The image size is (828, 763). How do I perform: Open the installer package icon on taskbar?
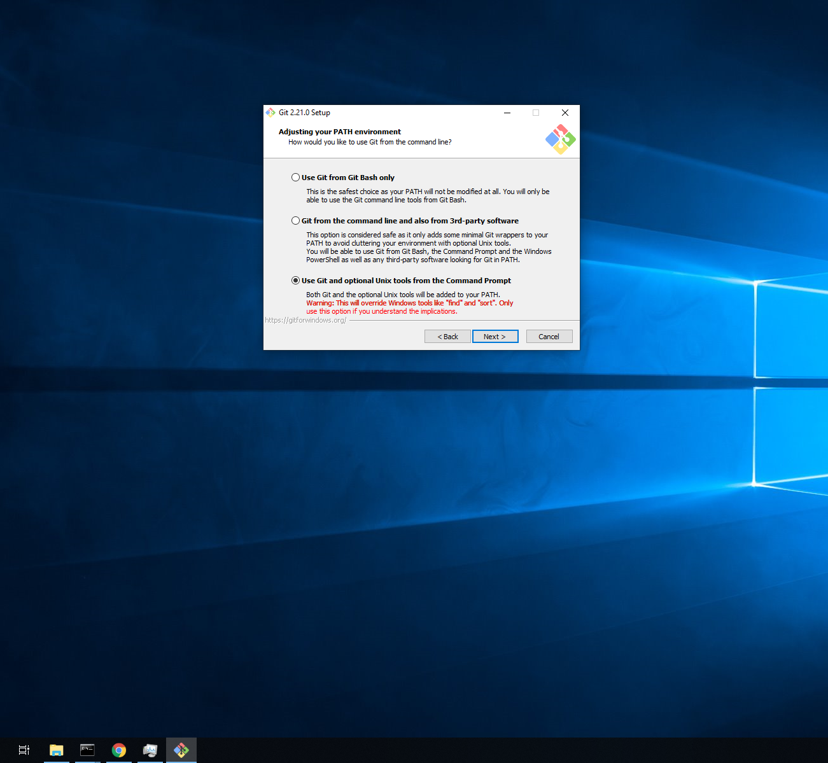(150, 750)
